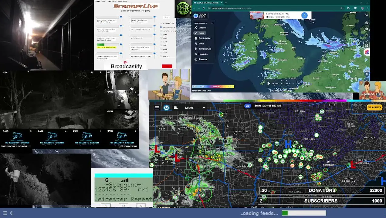Click the red button in ScannerLive
The width and height of the screenshot is (386, 218).
tap(167, 66)
